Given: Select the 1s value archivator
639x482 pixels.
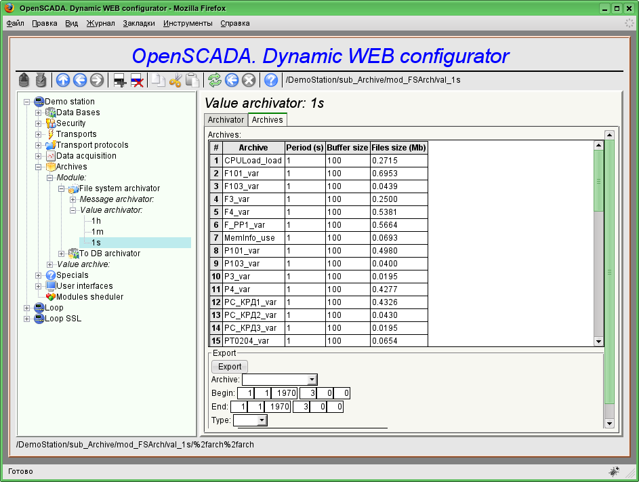Looking at the screenshot, I should (96, 243).
